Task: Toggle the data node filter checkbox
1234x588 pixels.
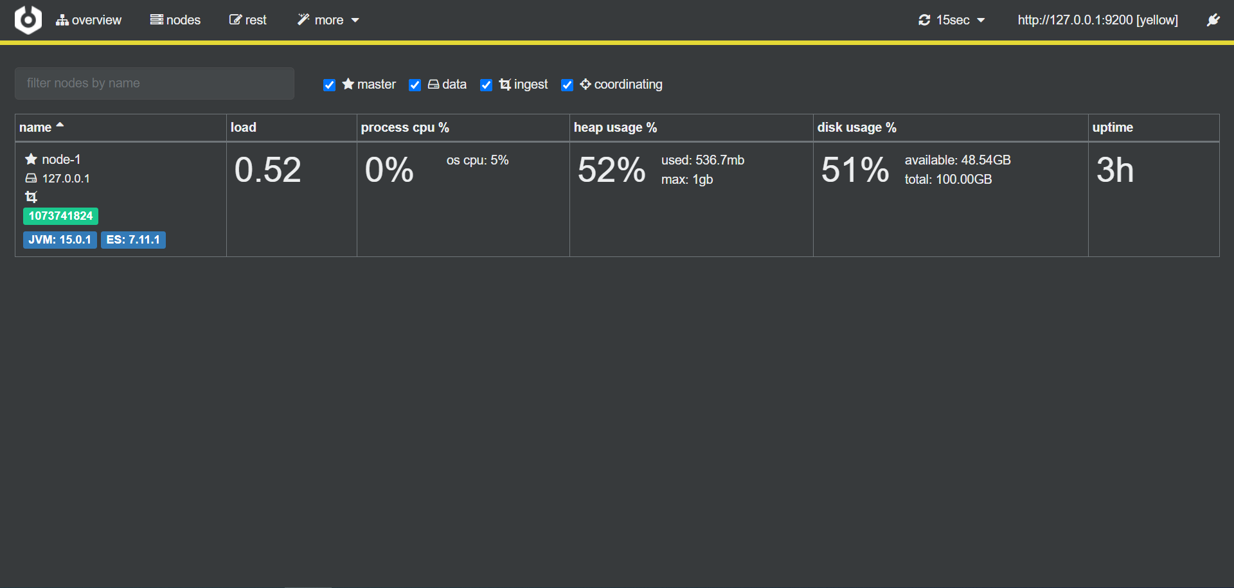Action: click(x=415, y=85)
